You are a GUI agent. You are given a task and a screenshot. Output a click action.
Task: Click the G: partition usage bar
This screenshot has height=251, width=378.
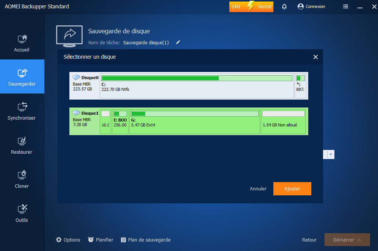pos(194,114)
